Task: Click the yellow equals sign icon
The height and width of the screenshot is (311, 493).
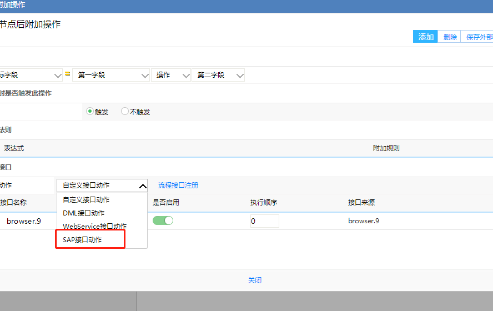Action: click(67, 74)
